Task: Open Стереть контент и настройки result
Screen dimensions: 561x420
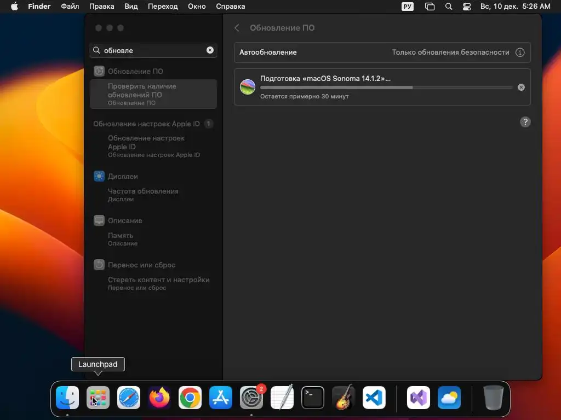Action: coord(158,283)
